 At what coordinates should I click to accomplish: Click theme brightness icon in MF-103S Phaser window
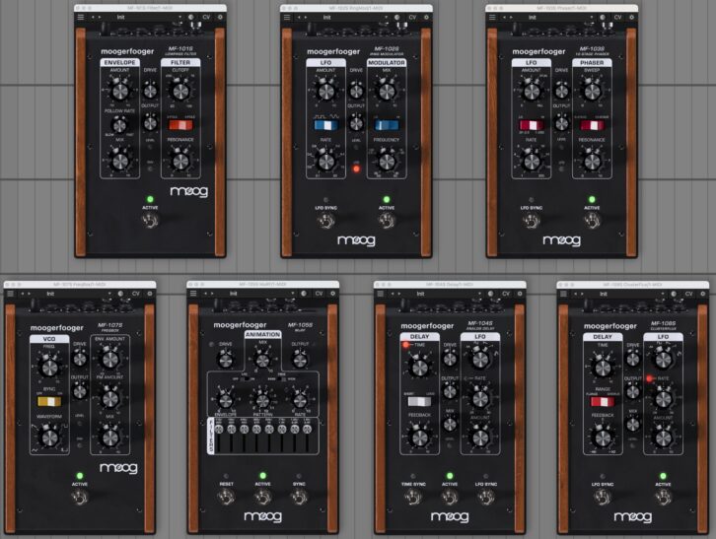point(603,17)
